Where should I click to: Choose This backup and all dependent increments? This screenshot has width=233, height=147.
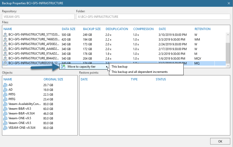pyautogui.click(x=140, y=72)
